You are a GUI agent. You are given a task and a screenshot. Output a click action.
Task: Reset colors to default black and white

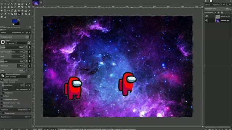(13, 25)
